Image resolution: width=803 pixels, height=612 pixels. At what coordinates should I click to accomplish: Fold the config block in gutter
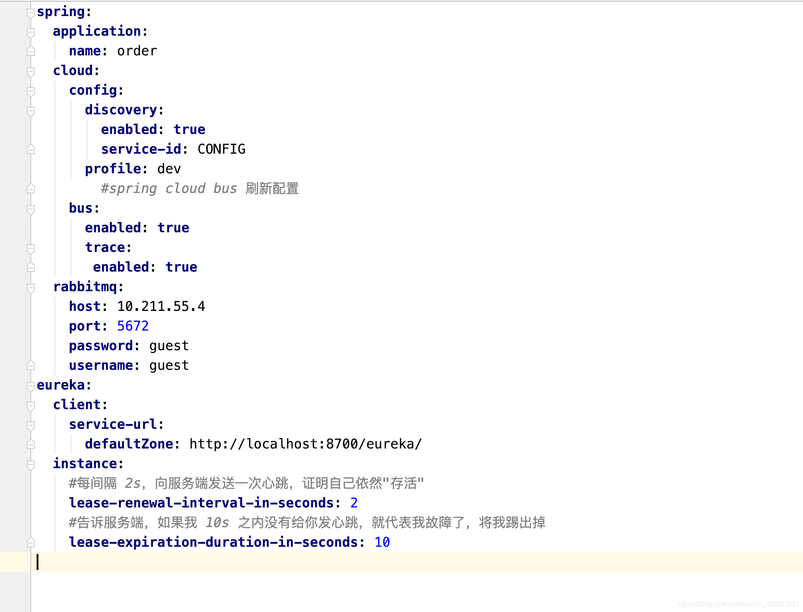pos(31,91)
